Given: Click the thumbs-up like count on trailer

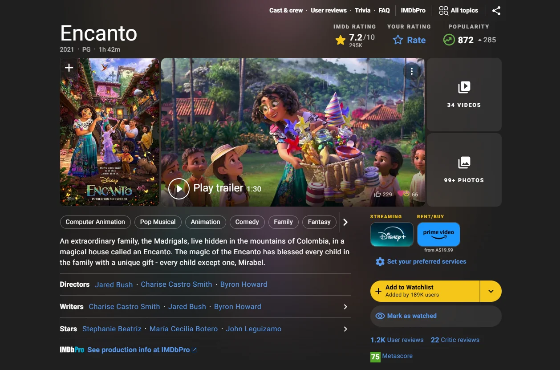Looking at the screenshot, I should coord(383,194).
